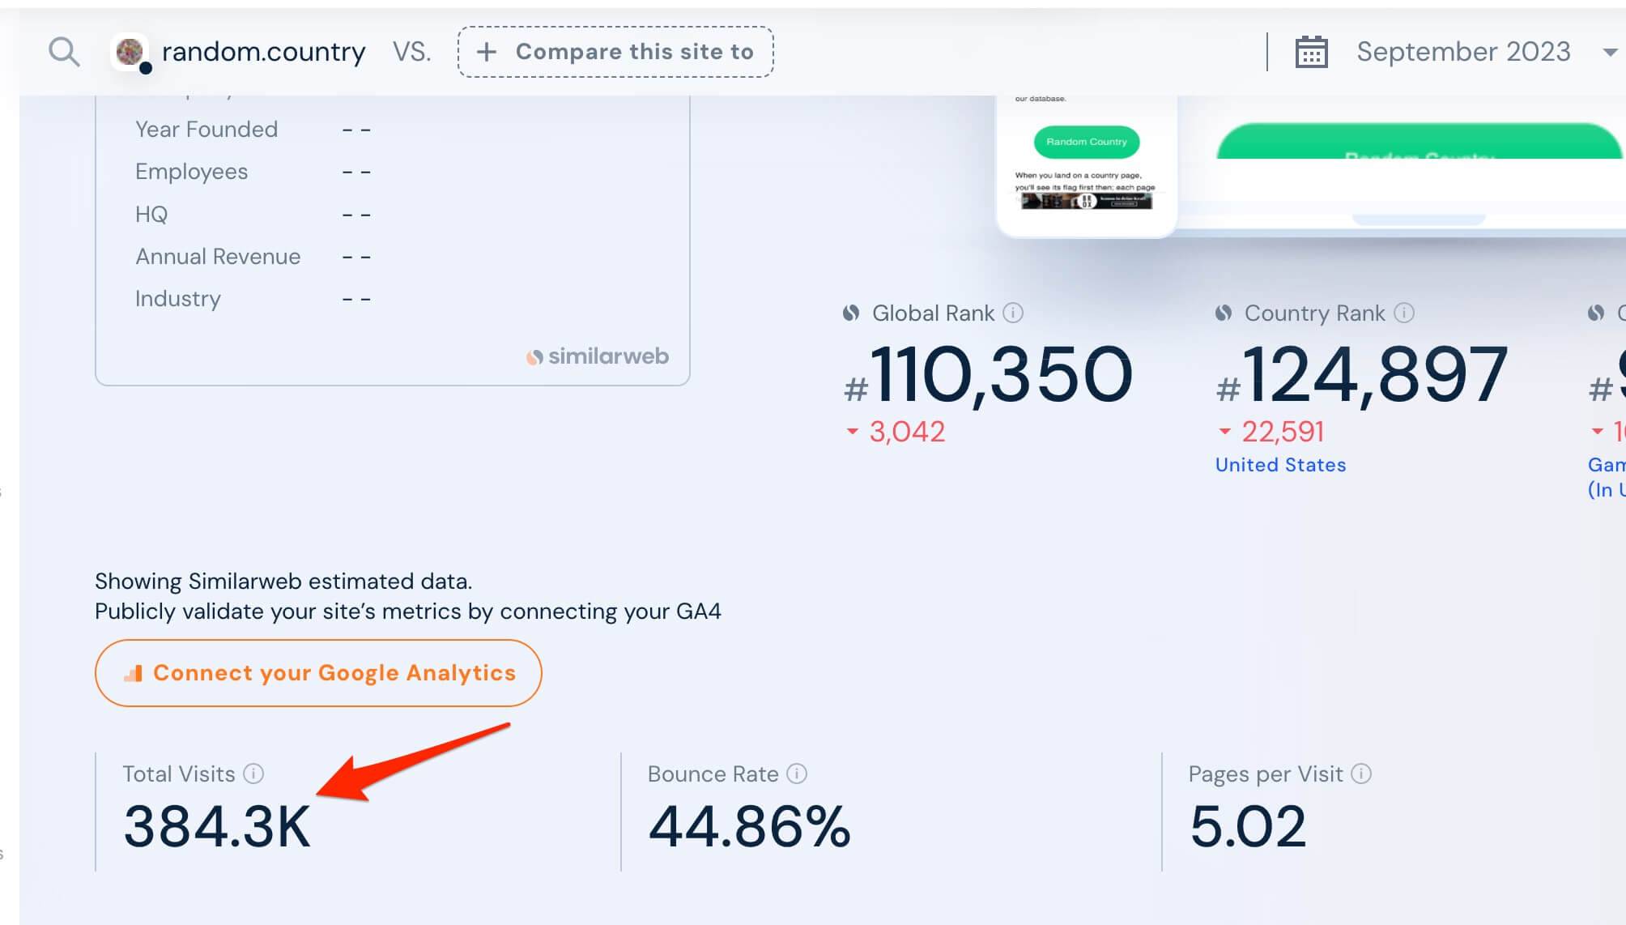Click the green Random Country button in mobile preview
This screenshot has height=925, width=1626.
1086,142
